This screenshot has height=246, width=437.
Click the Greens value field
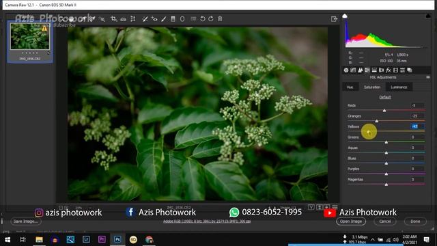pyautogui.click(x=417, y=137)
